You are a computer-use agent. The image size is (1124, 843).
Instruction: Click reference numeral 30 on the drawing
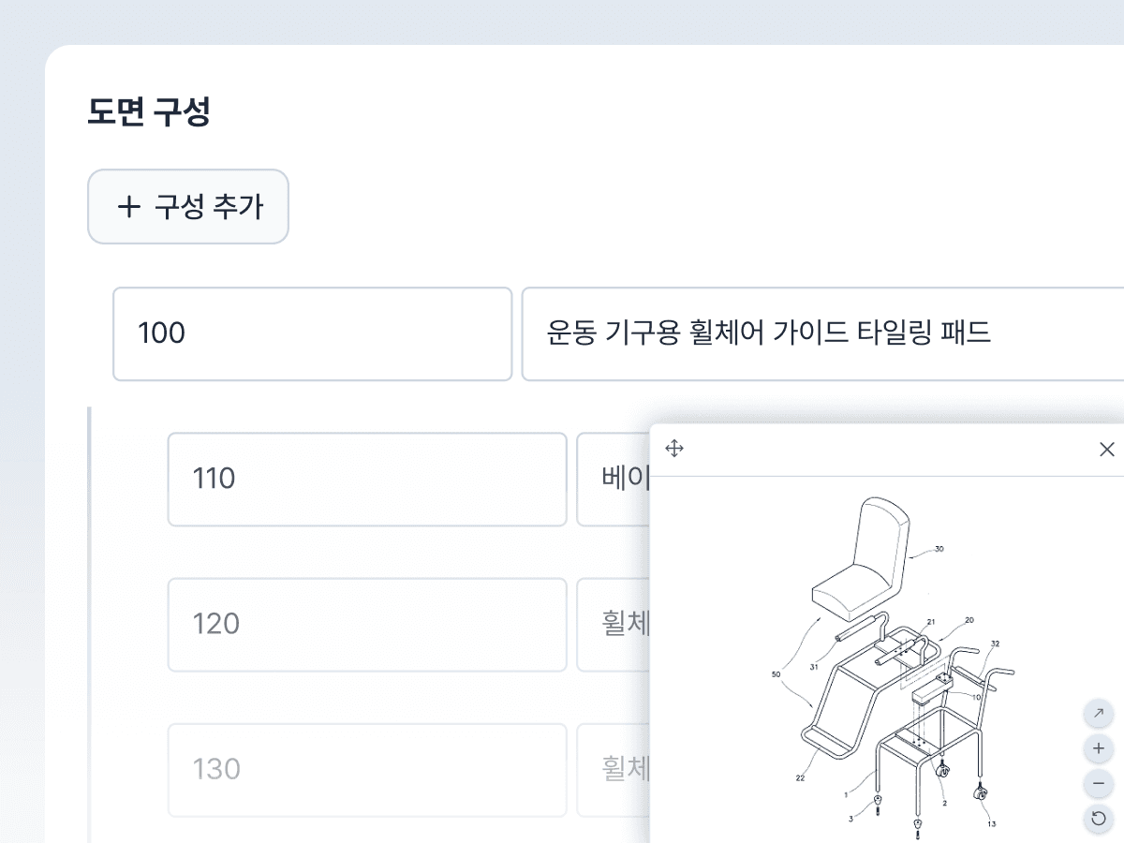pyautogui.click(x=939, y=551)
